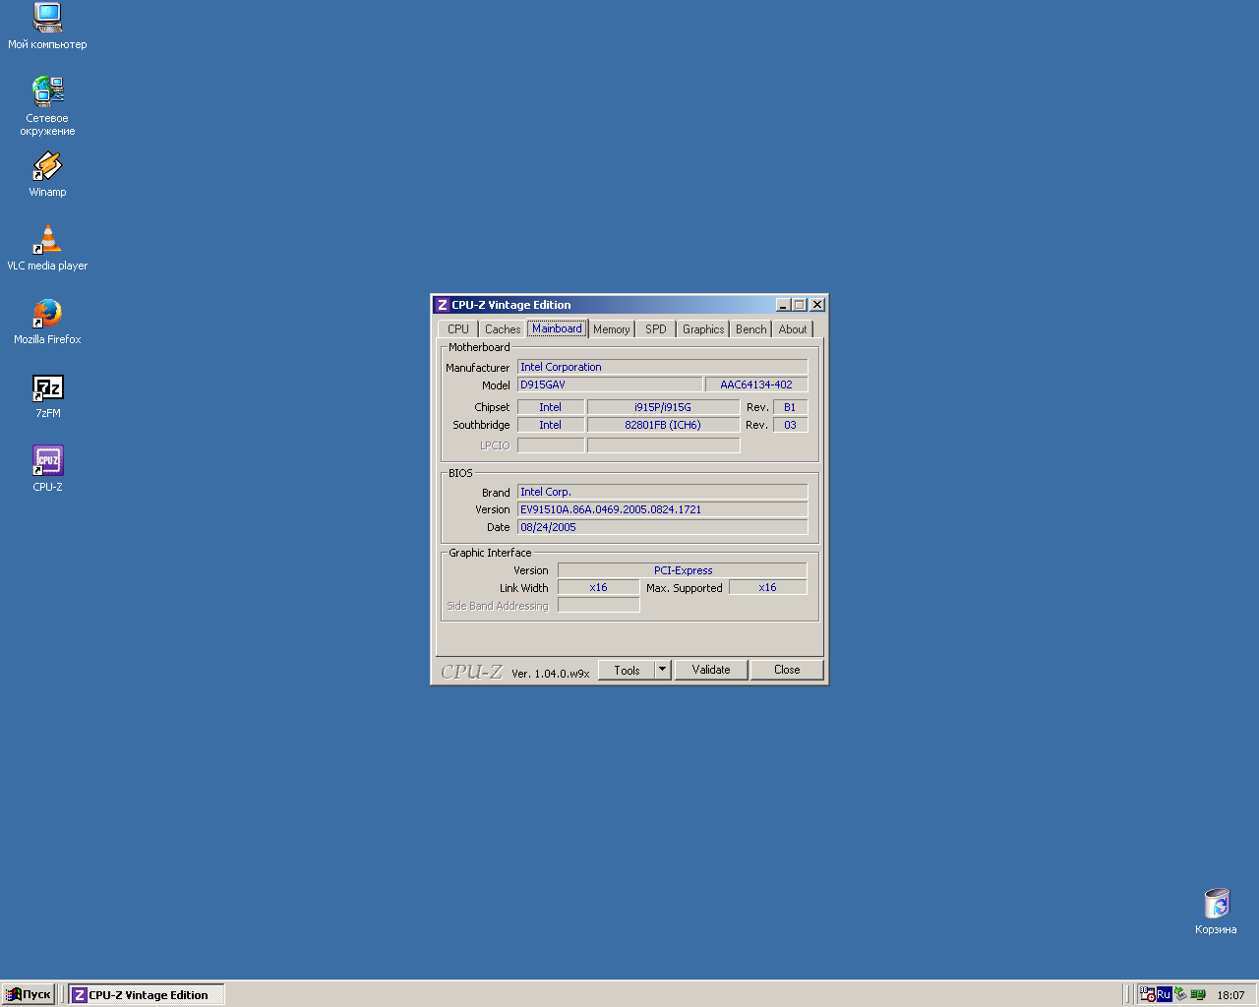
Task: Click the safely remove hardware tray icon
Action: (1180, 994)
